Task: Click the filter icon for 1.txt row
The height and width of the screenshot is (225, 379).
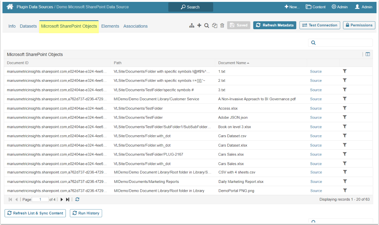Action: (x=345, y=71)
